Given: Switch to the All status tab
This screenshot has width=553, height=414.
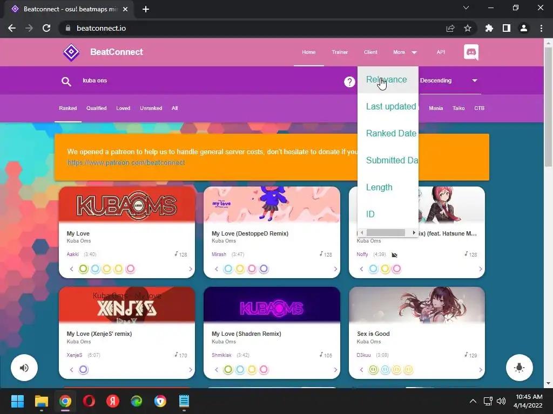Looking at the screenshot, I should coord(174,108).
